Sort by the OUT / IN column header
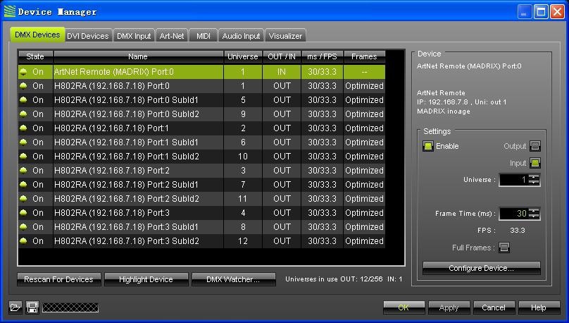This screenshot has height=323, width=569. (x=282, y=56)
